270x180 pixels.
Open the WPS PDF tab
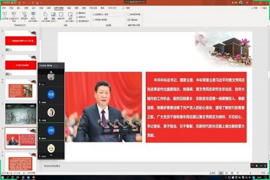tap(112, 8)
